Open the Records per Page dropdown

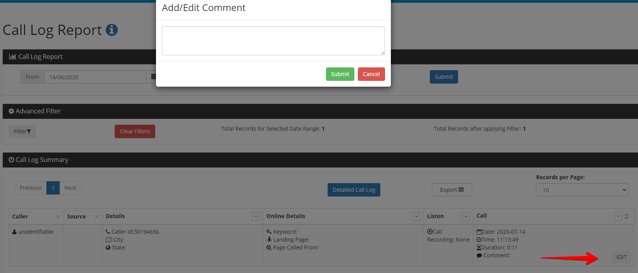582,190
